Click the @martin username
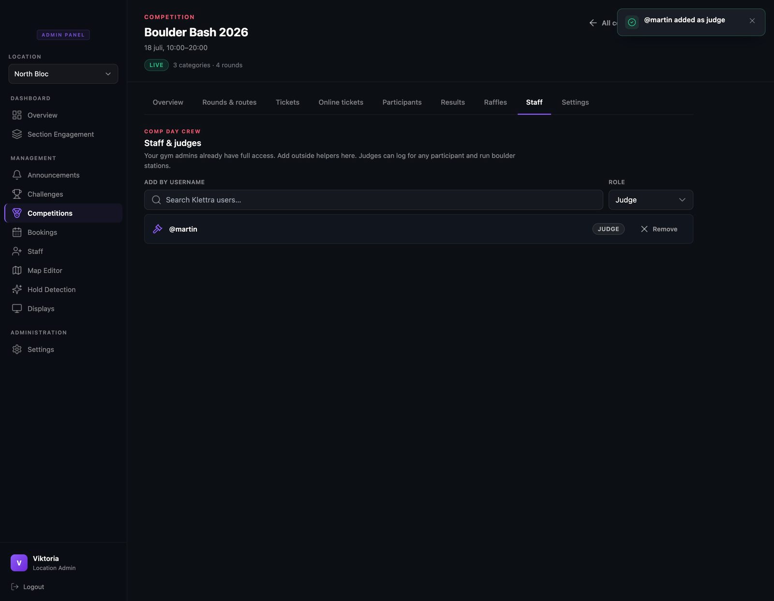Image resolution: width=774 pixels, height=601 pixels. click(183, 229)
